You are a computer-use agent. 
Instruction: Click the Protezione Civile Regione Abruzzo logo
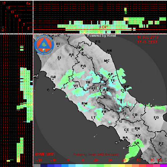pos(44,45)
